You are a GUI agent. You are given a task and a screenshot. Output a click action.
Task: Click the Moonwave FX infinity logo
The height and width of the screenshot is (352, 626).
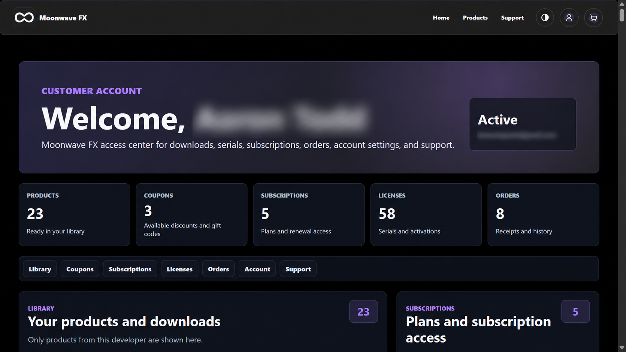tap(24, 18)
